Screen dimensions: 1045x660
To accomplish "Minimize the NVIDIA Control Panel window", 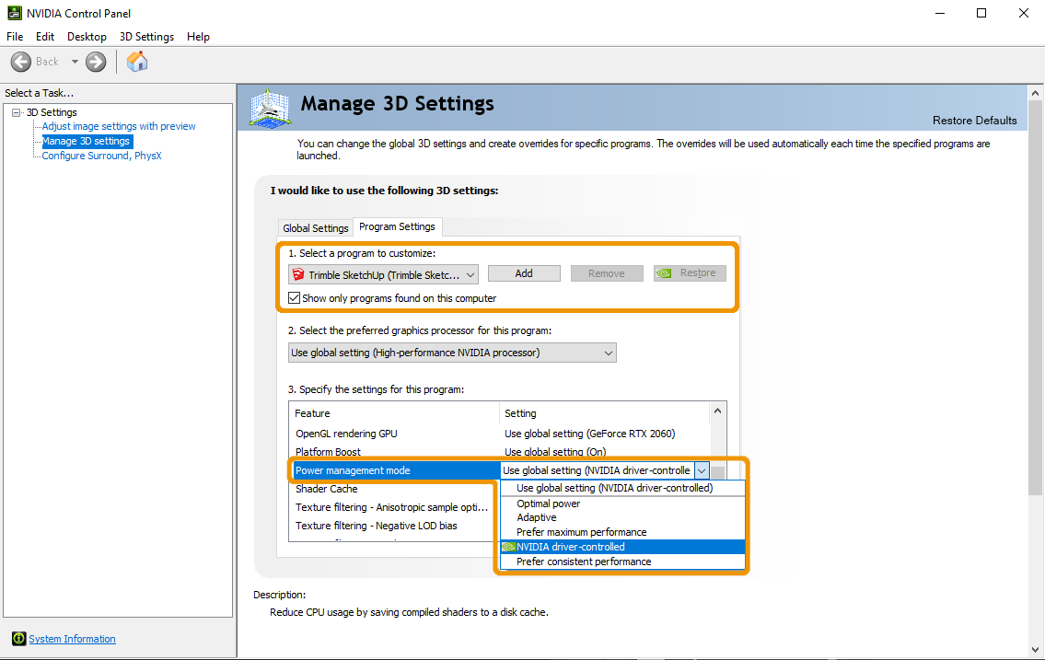I will (940, 13).
